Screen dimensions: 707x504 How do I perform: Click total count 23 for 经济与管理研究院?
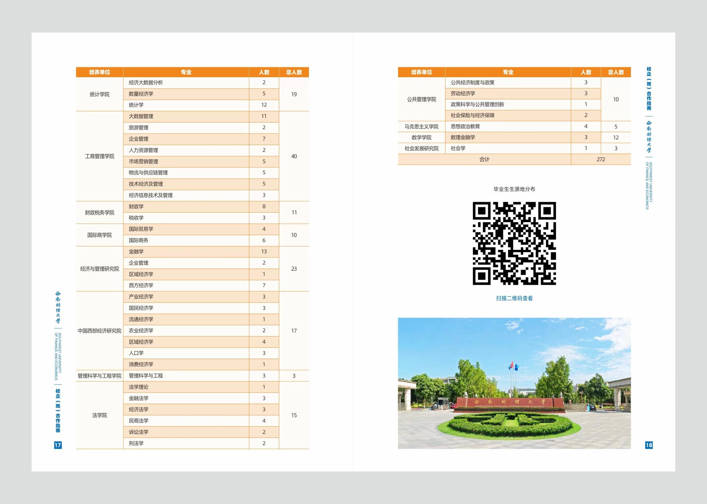294,269
